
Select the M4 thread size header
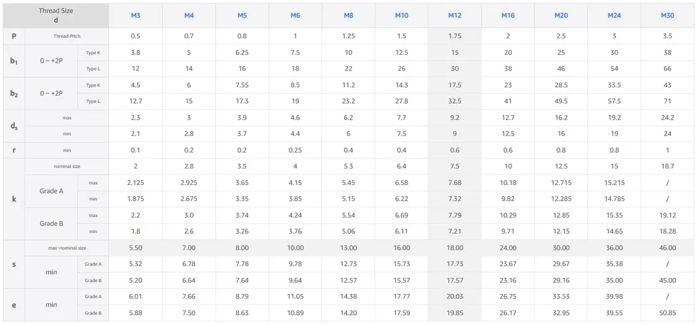pyautogui.click(x=189, y=15)
